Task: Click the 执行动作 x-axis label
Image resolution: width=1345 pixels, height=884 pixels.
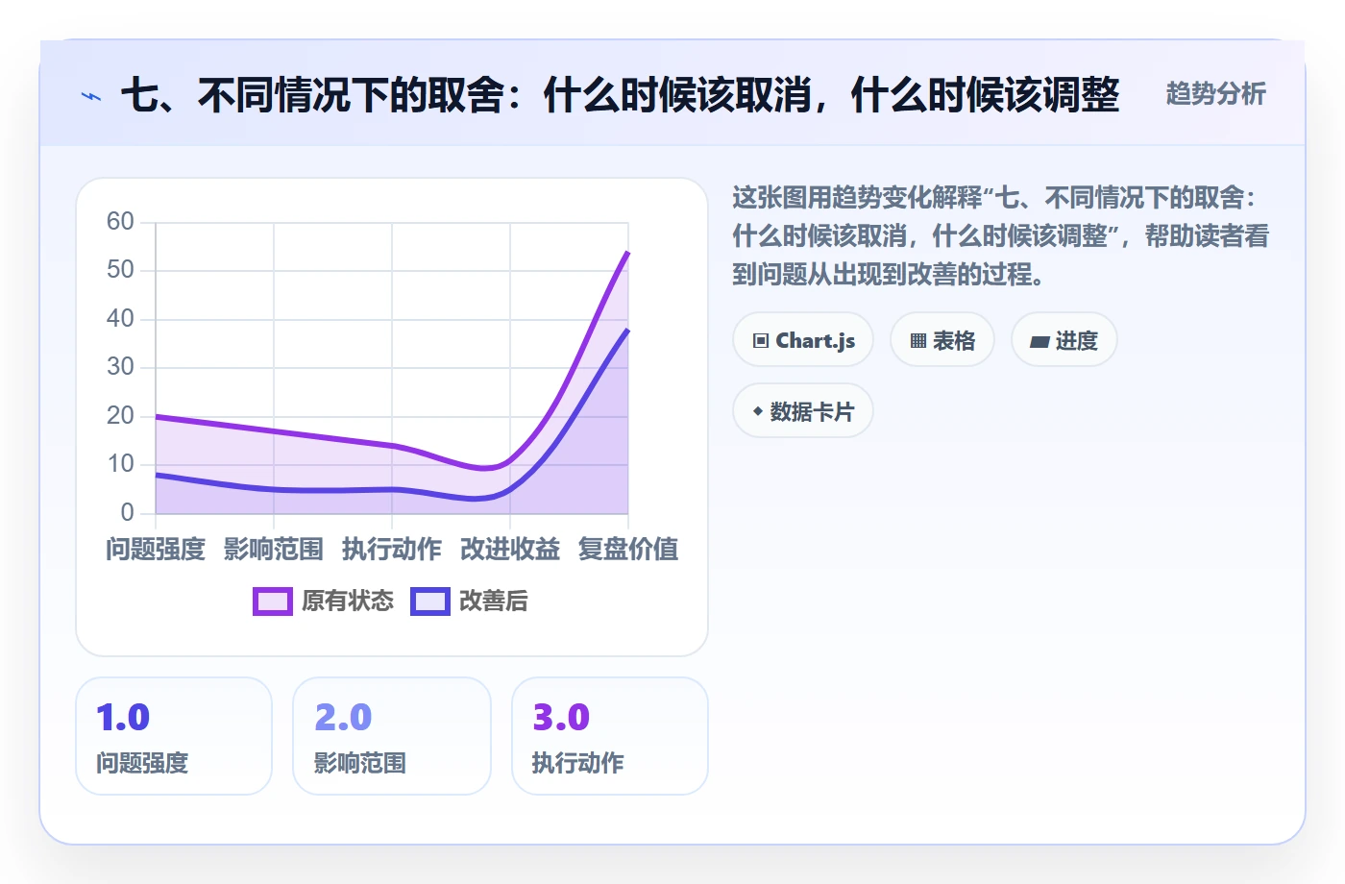Action: click(392, 550)
